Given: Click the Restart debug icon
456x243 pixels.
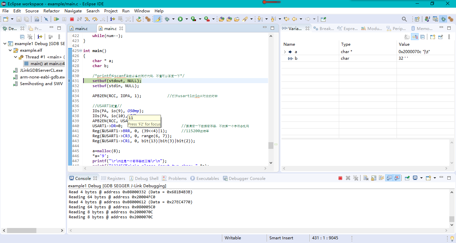Looking at the screenshot, I should (x=139, y=19).
